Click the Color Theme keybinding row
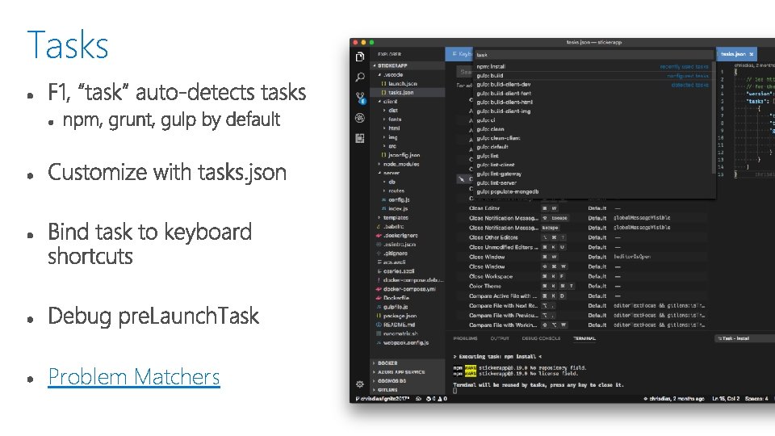 [580, 286]
